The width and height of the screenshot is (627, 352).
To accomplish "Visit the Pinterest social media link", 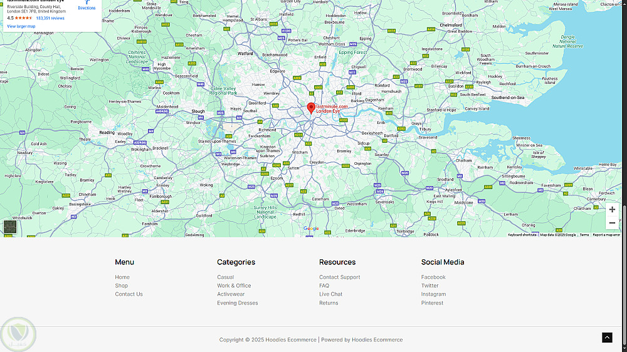I will pos(432,303).
